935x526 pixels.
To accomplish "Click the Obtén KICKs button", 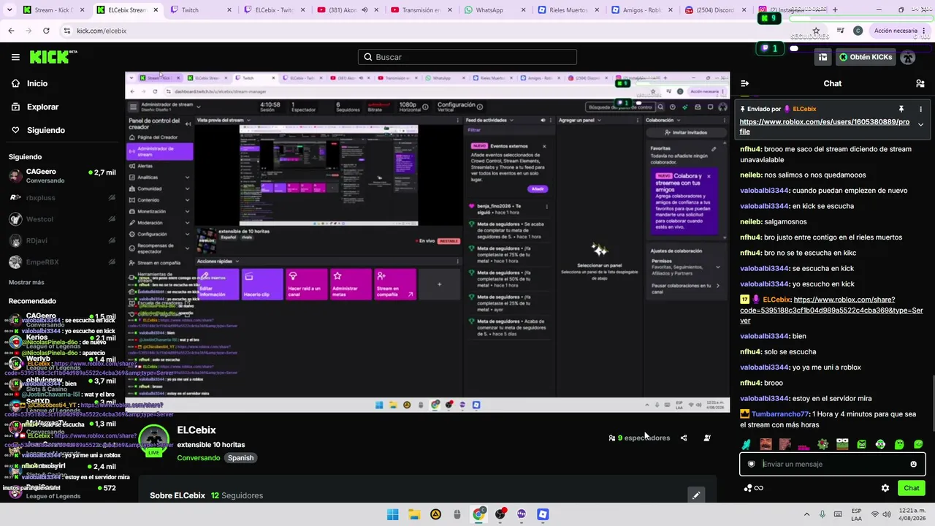I will point(866,57).
